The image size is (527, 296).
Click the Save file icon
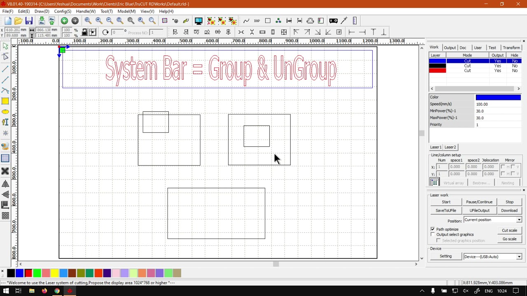point(29,21)
